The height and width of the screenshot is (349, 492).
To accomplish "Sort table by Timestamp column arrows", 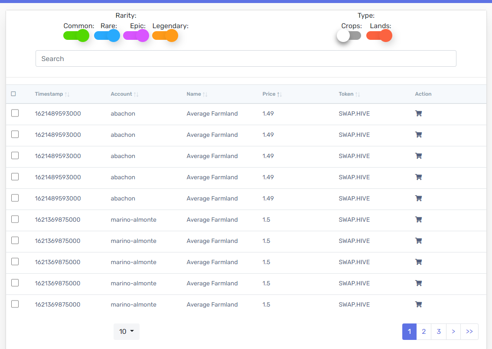I will (67, 94).
